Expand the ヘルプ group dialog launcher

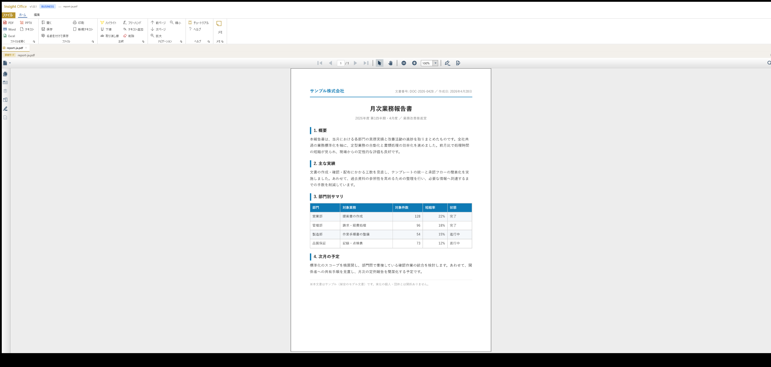(209, 42)
